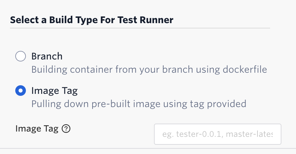The image size is (296, 154).
Task: Show the tooltip icon next to Image Tag
Action: 66,129
